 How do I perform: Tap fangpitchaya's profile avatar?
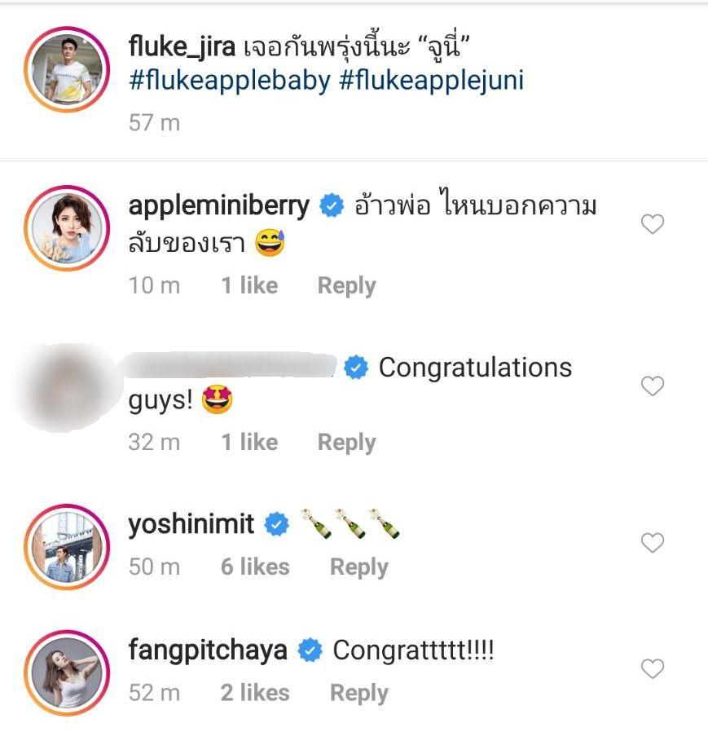[67, 672]
